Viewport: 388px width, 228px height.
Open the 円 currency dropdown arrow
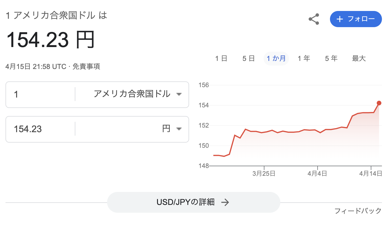pos(179,129)
